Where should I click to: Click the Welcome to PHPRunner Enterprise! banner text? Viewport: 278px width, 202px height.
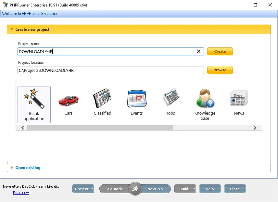click(30, 14)
